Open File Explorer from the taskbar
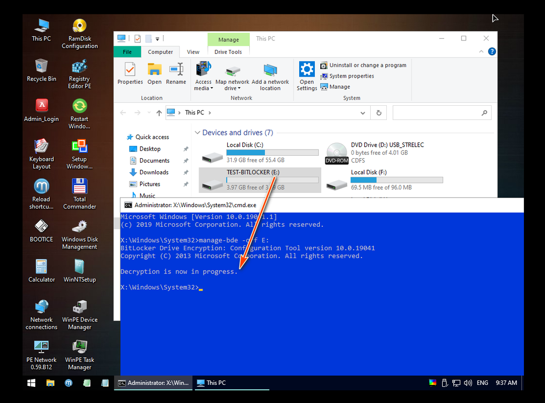This screenshot has height=403, width=545. 50,383
